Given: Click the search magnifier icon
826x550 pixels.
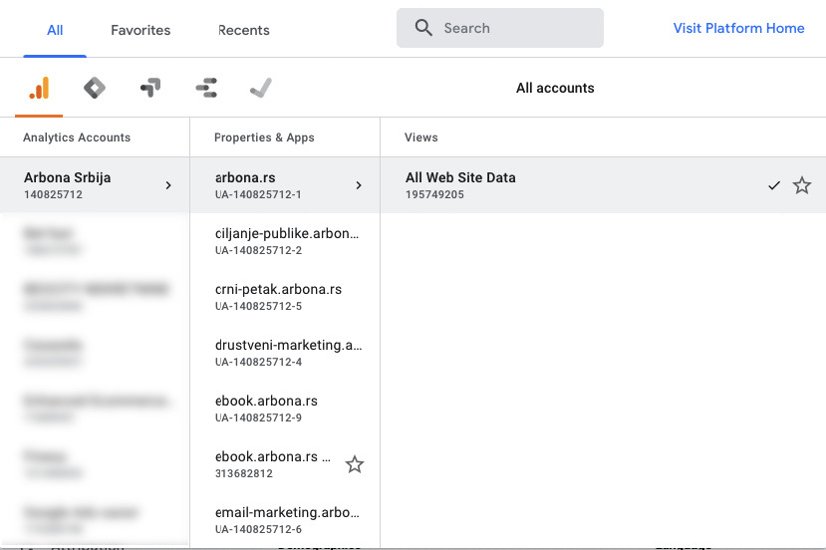Looking at the screenshot, I should [423, 28].
